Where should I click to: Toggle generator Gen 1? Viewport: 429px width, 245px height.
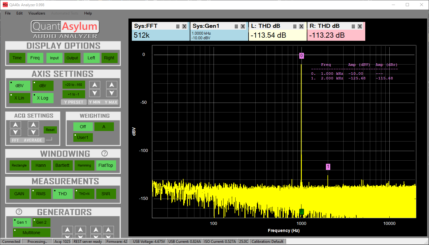pos(22,222)
